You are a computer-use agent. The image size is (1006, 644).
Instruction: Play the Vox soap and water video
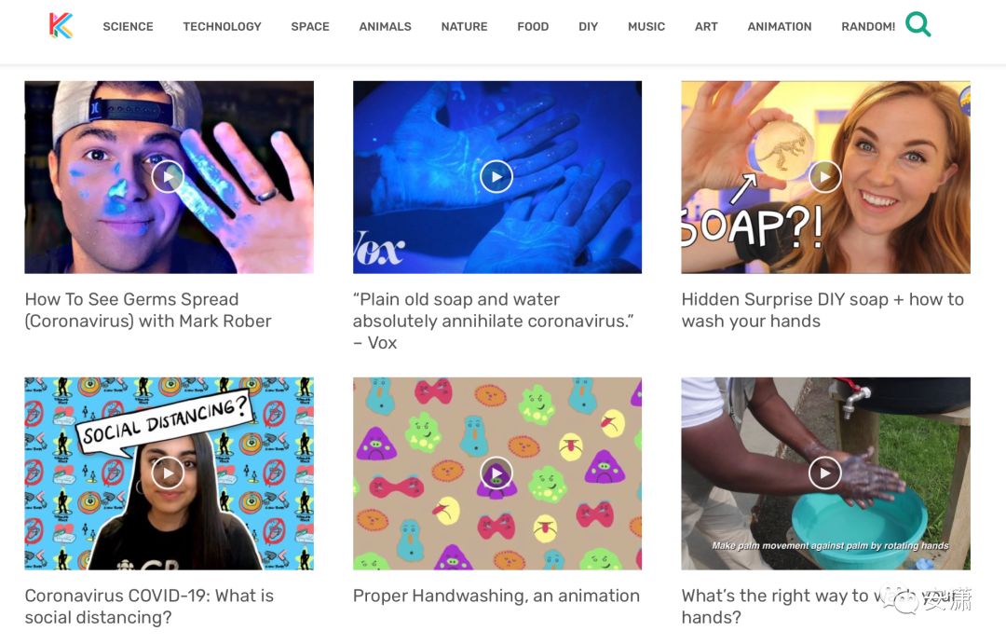496,176
